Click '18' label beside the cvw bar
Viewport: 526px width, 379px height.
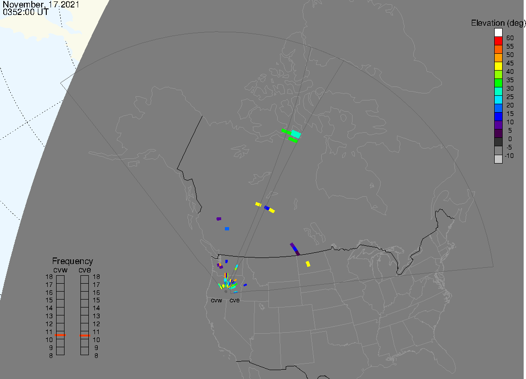[49, 277]
